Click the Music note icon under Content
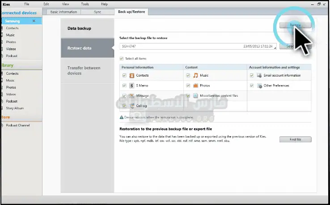The image size is (330, 205). [x=195, y=75]
